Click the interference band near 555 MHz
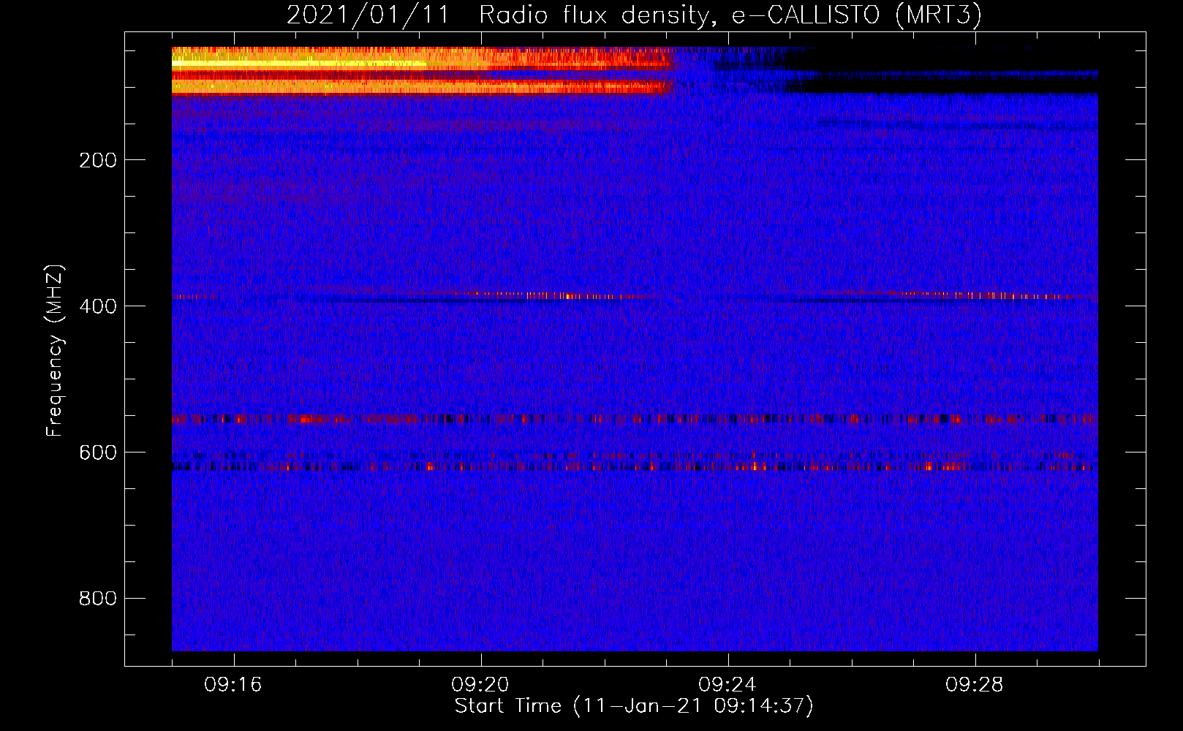The width and height of the screenshot is (1183, 731). point(635,420)
